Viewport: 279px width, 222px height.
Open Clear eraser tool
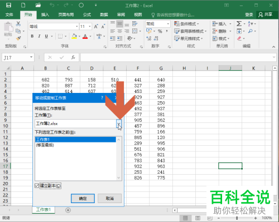[239, 38]
